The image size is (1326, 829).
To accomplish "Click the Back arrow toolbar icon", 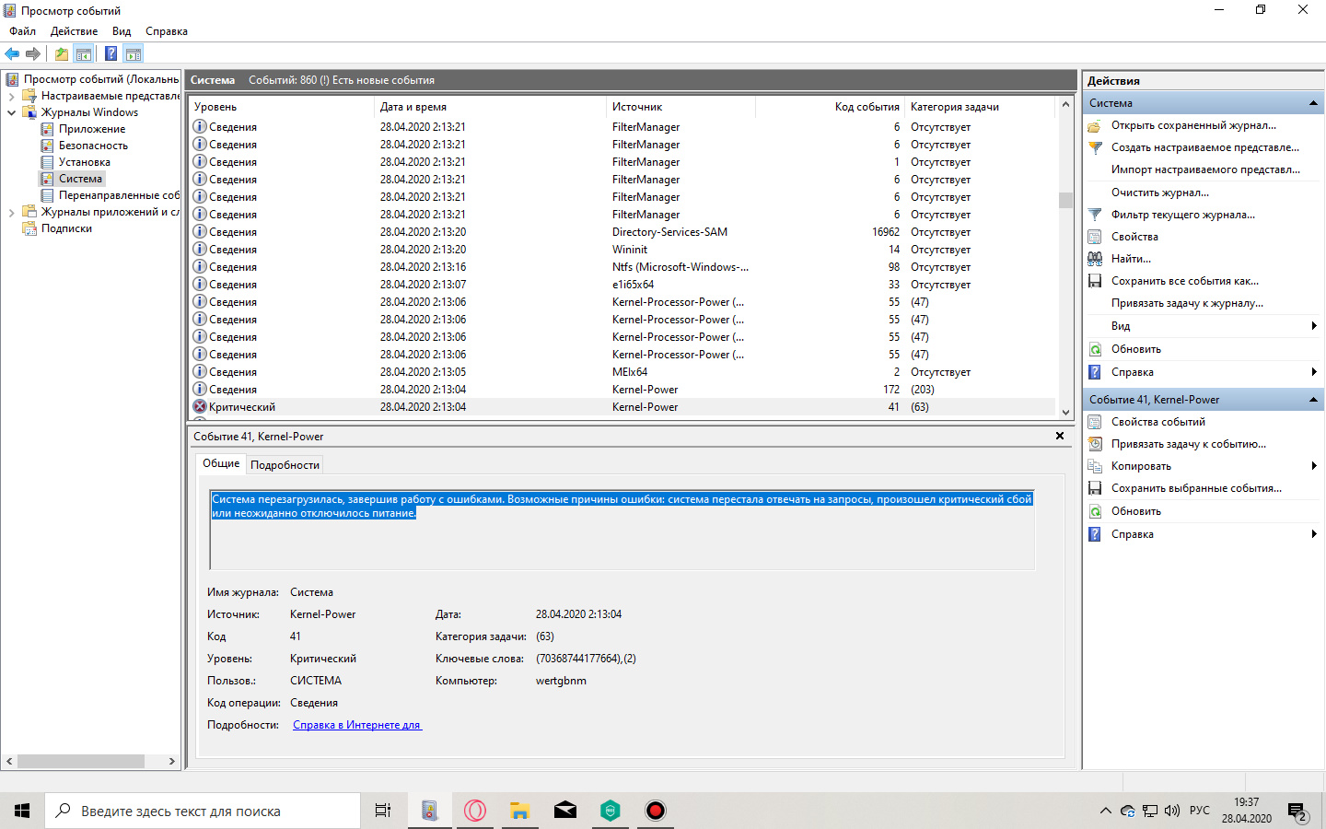I will [x=12, y=53].
